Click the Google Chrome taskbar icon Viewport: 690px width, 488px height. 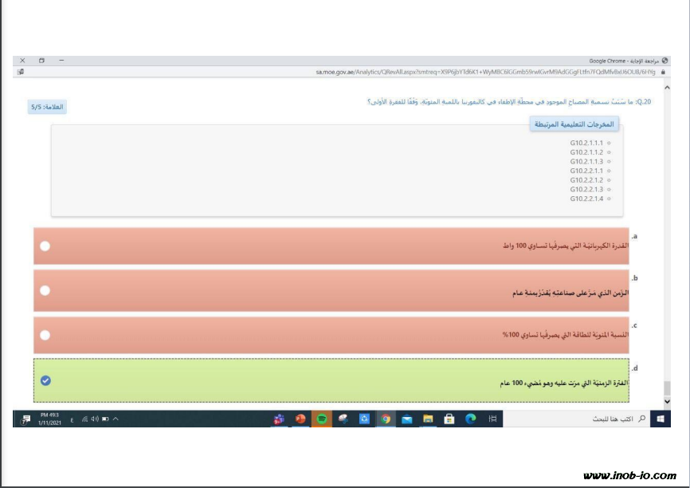[x=386, y=419]
